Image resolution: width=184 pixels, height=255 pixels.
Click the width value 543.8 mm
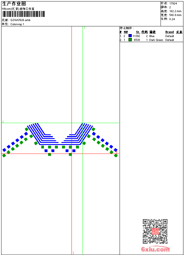(175, 15)
